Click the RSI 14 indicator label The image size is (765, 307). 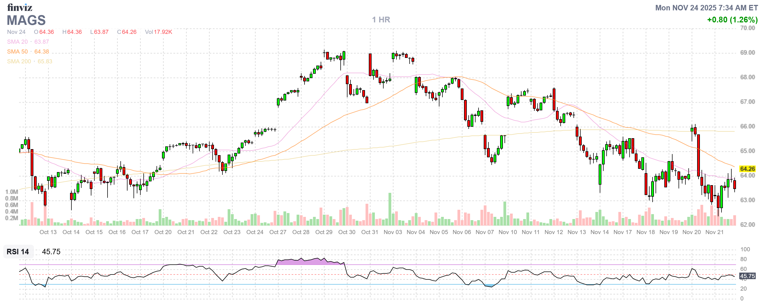(18, 252)
